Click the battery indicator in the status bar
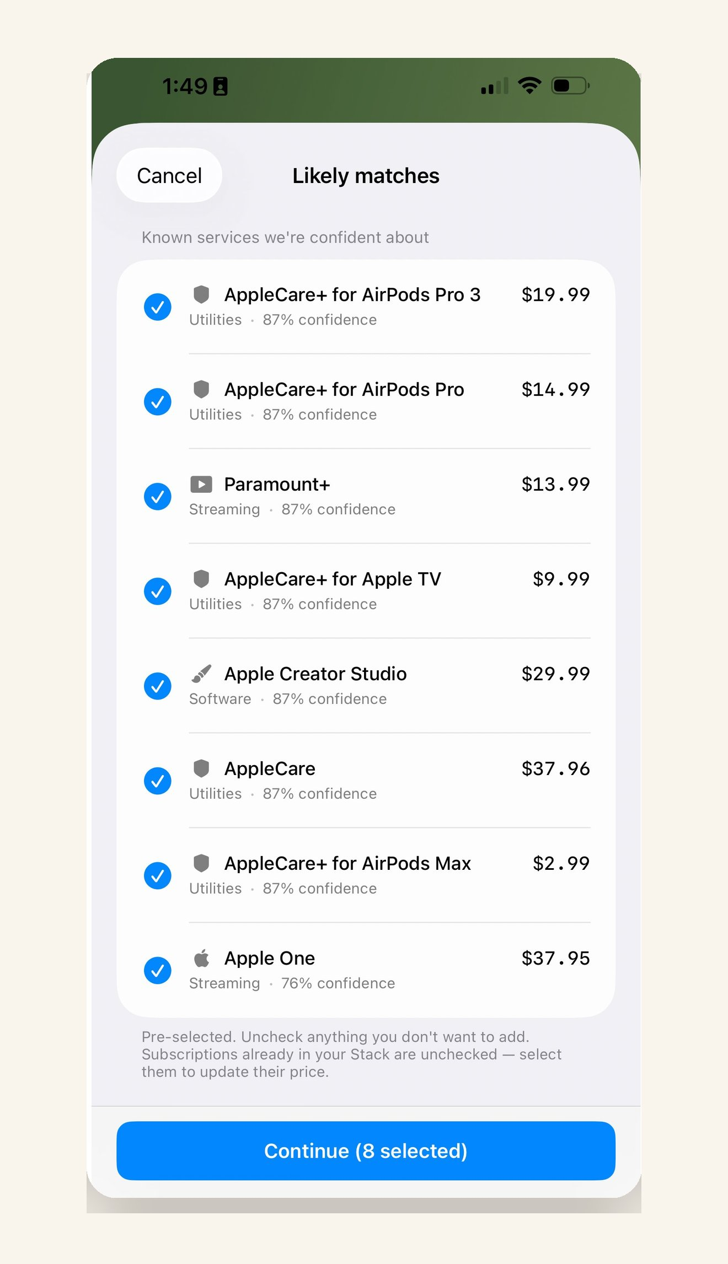 569,85
